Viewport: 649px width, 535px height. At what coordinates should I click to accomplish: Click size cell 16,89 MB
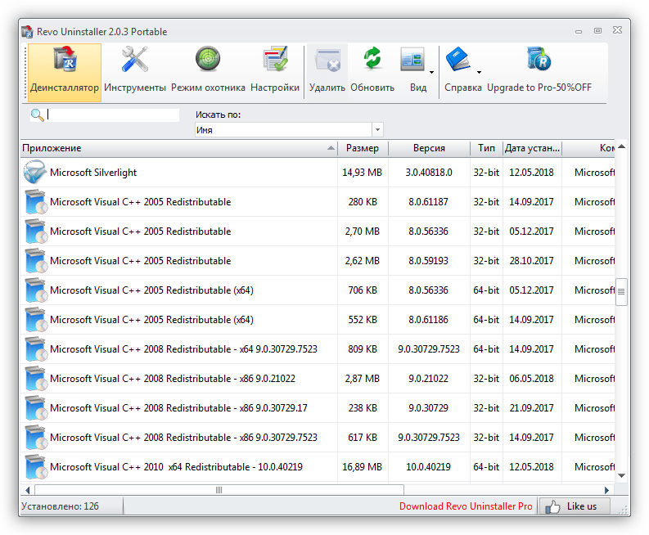[x=363, y=467]
